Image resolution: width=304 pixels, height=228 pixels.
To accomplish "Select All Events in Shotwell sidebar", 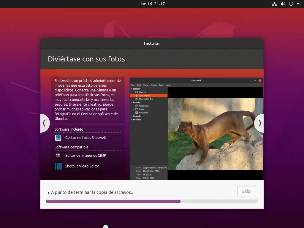I will click(x=144, y=106).
